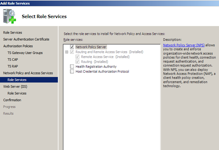The height and width of the screenshot is (150, 219).
Task: Click the Routing (Installed) checkbox
Action: 77,62
